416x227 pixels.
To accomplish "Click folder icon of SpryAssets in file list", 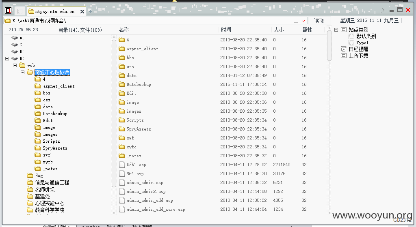I will [x=122, y=129].
